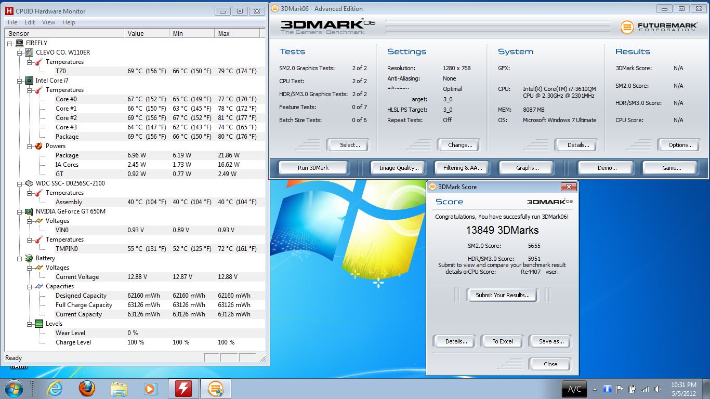The height and width of the screenshot is (399, 710).
Task: Click the Game... button
Action: (670, 168)
